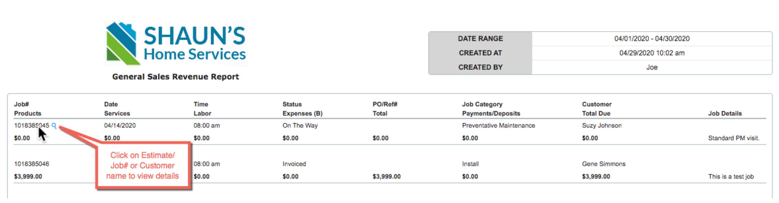Open job number 1018385045 details
This screenshot has height=203, width=779.
pos(31,125)
